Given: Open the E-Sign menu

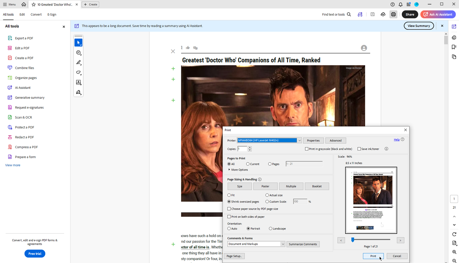Looking at the screenshot, I should (x=52, y=14).
